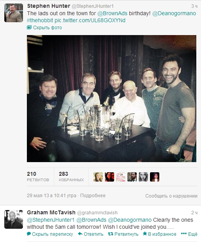
Task: View the 283 favorites list
Action: click(x=71, y=177)
